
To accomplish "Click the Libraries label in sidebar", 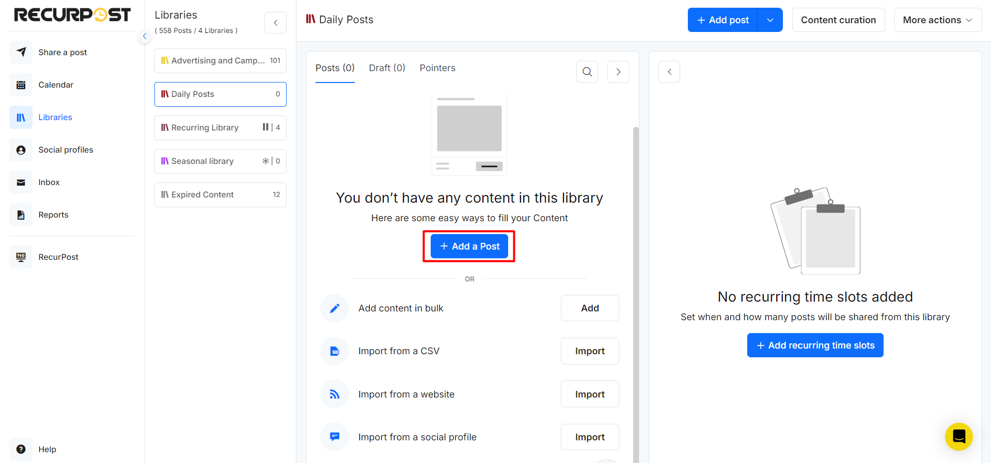I will point(55,117).
